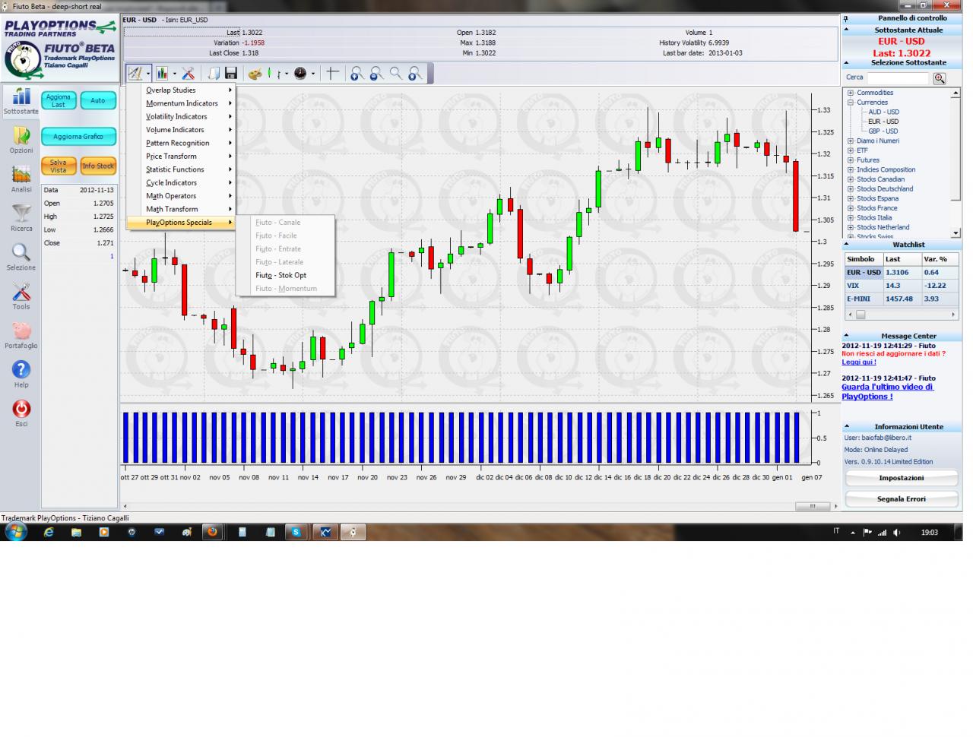This screenshot has width=973, height=737.
Task: Click the zoom in magnifier icon
Action: (x=356, y=74)
